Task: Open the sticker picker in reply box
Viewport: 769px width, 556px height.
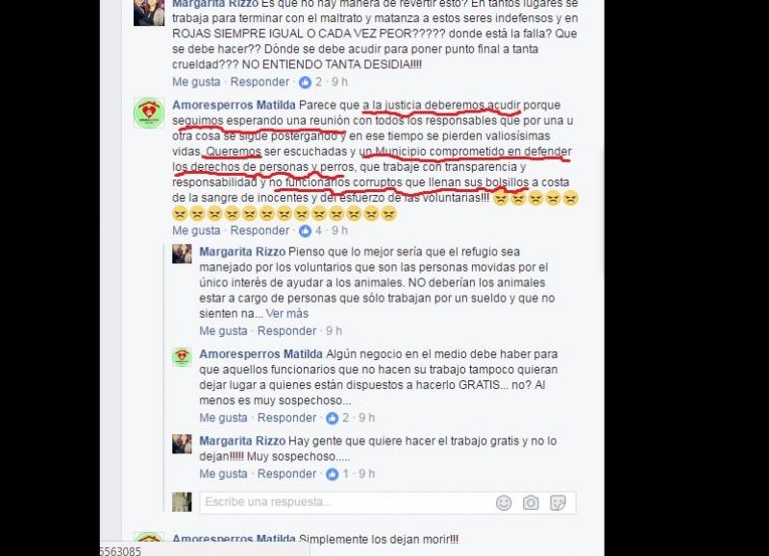Action: coord(558,502)
